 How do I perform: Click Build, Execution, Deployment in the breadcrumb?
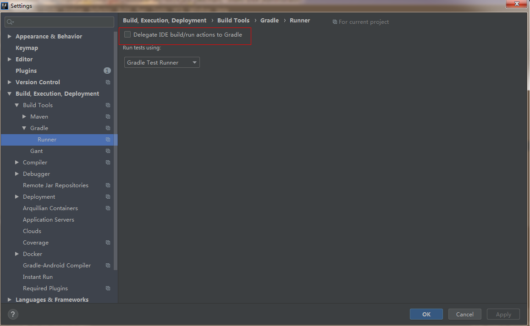coord(165,21)
